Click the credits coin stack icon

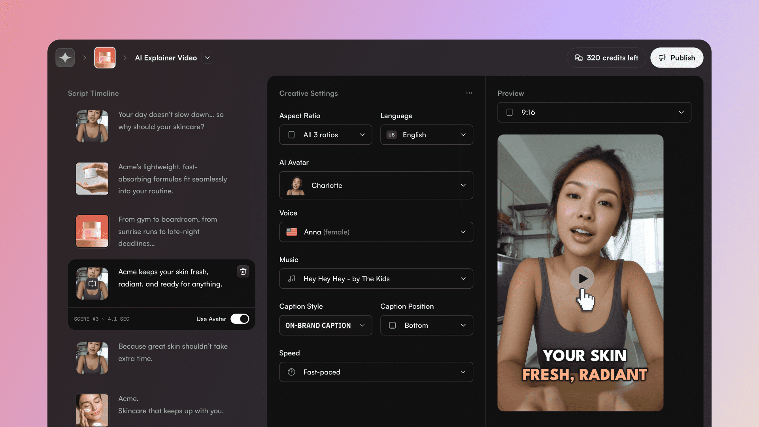579,58
